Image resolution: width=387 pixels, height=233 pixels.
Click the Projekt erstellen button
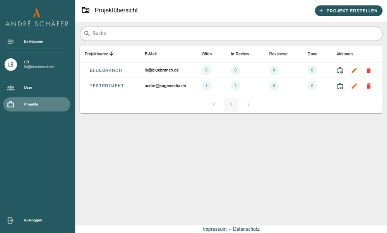coord(349,11)
